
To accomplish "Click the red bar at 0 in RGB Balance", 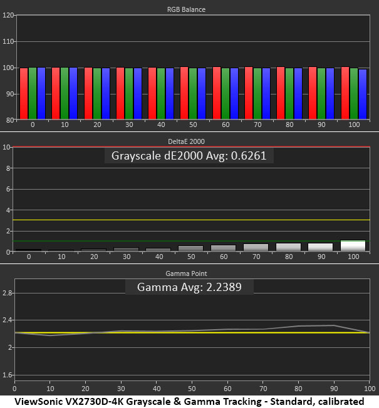I will tap(24, 93).
